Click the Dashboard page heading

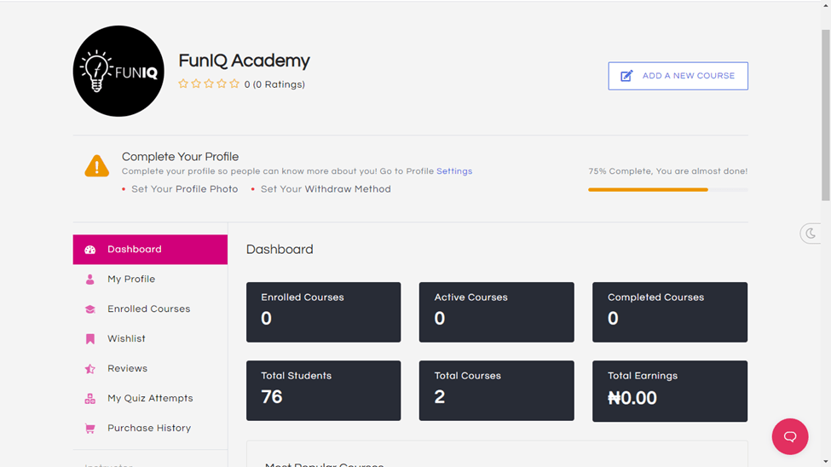pos(280,249)
